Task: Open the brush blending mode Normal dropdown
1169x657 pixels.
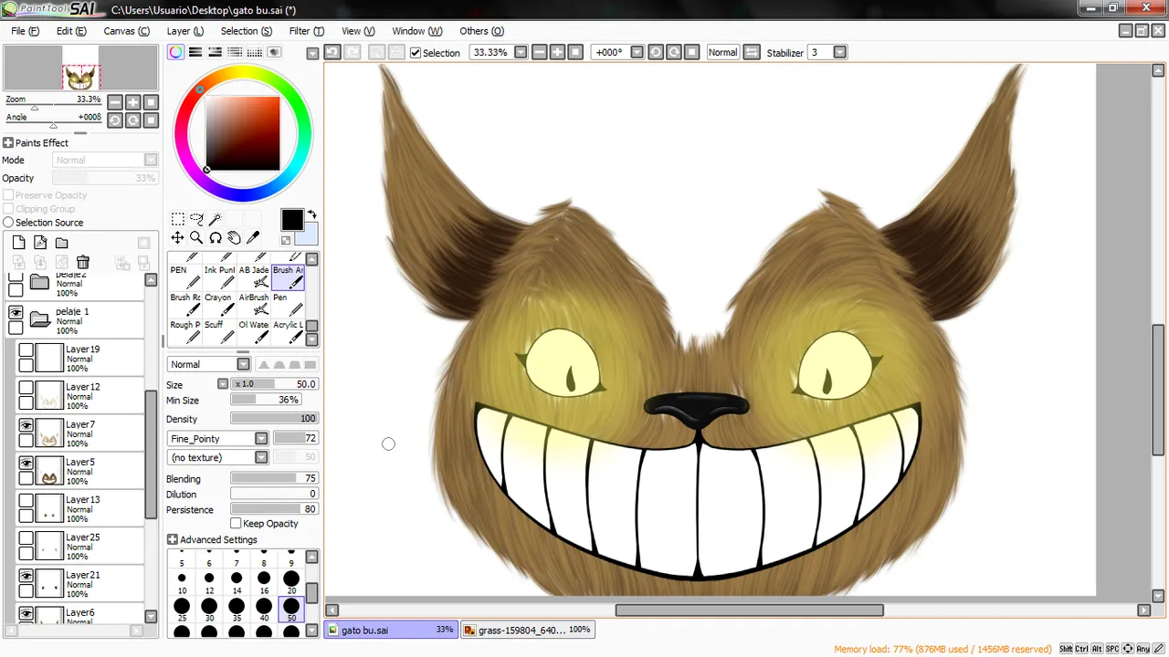Action: pyautogui.click(x=243, y=364)
